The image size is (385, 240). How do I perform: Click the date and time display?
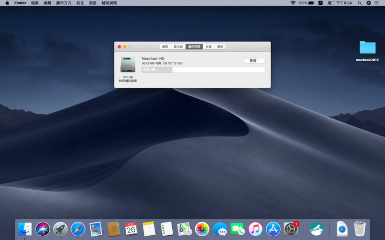[x=340, y=3]
